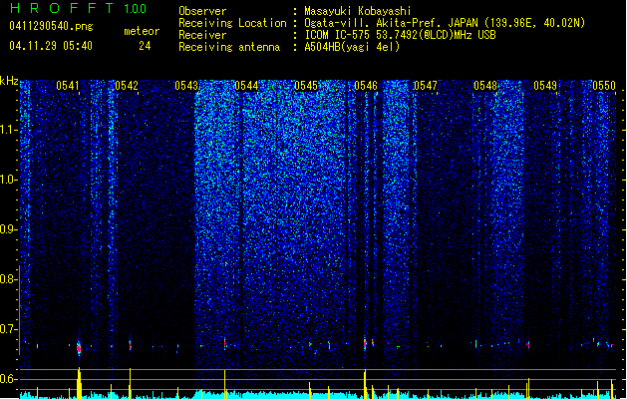Click the 1.0 kHz axis tick label
The image size is (627, 399).
coord(8,180)
